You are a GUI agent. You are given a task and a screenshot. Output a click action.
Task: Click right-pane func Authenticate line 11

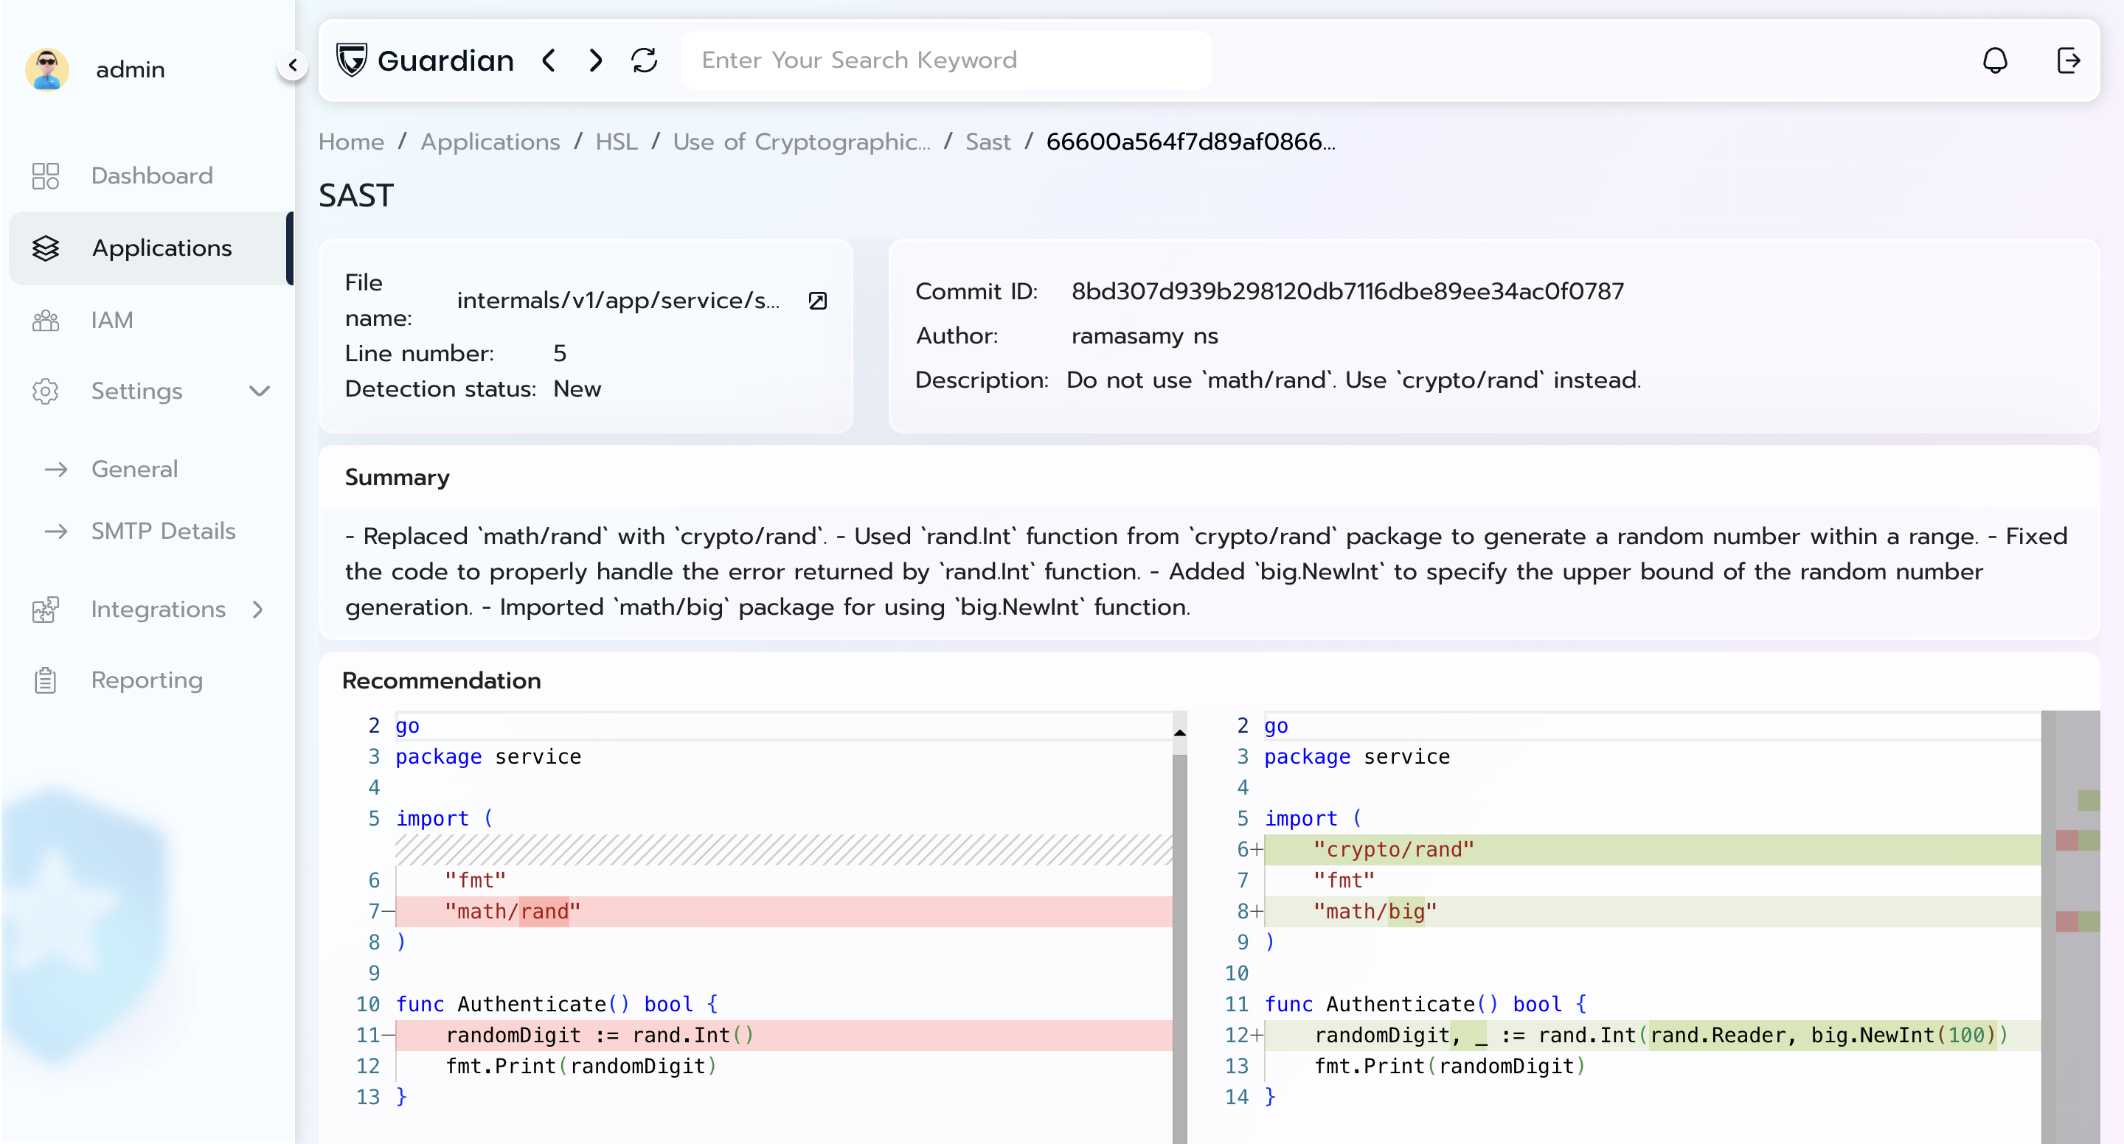[x=1426, y=1004]
